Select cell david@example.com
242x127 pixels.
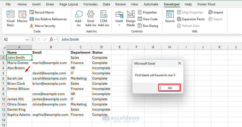pyautogui.click(x=51, y=73)
